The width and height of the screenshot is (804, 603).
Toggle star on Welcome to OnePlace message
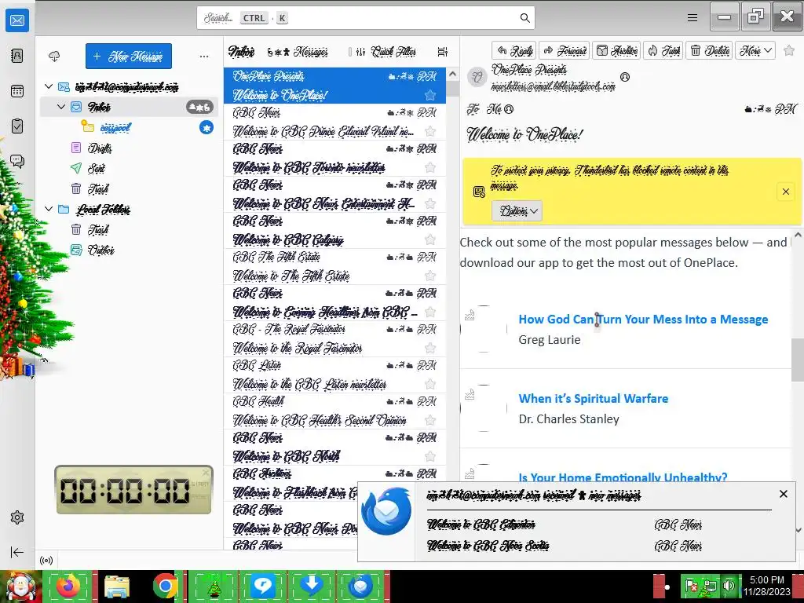[x=430, y=95]
